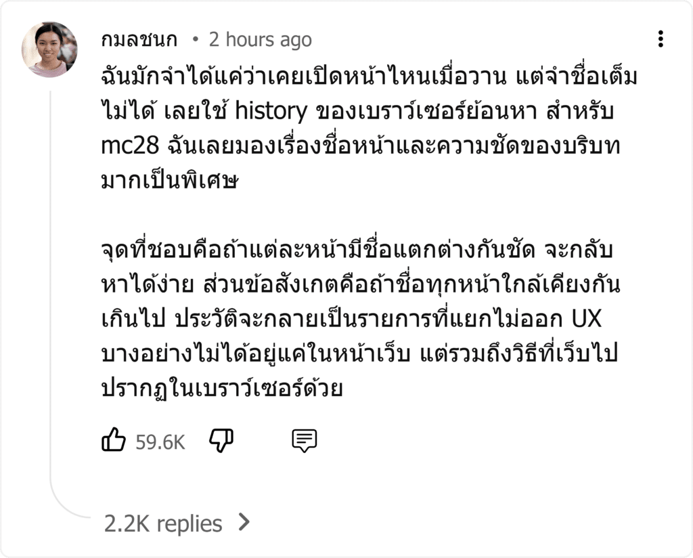Dislike the comment with thumbs-down icon
693x558 pixels.
coord(221,440)
